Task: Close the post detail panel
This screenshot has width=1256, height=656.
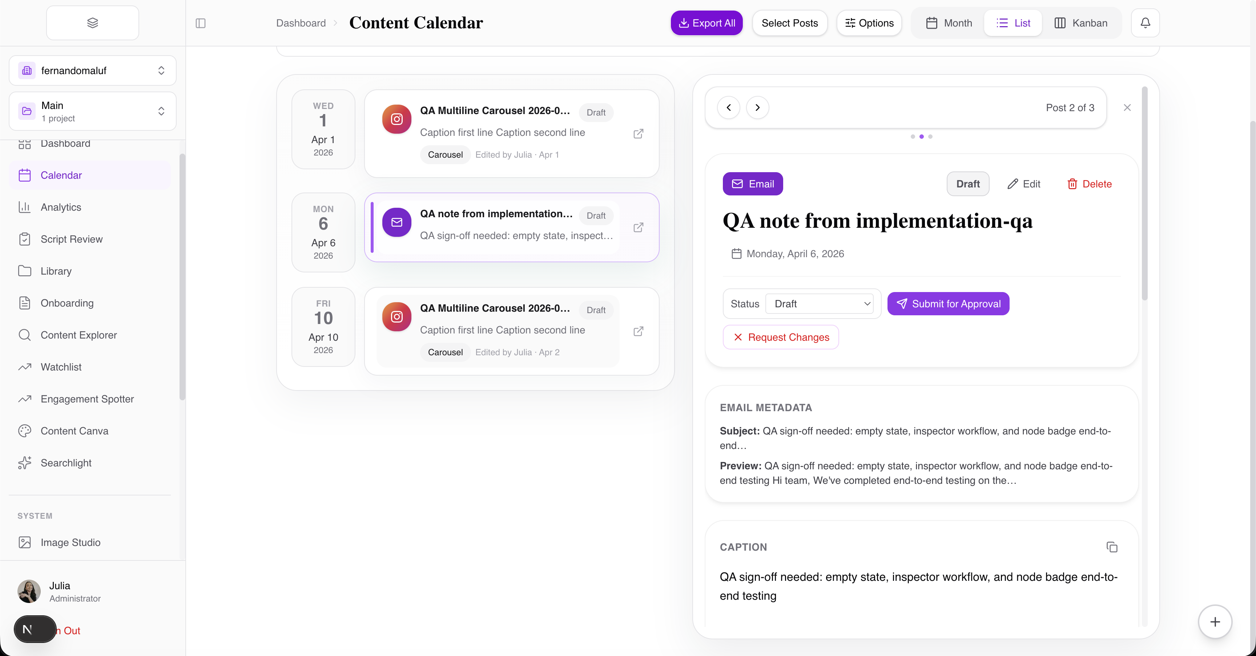Action: pyautogui.click(x=1127, y=108)
